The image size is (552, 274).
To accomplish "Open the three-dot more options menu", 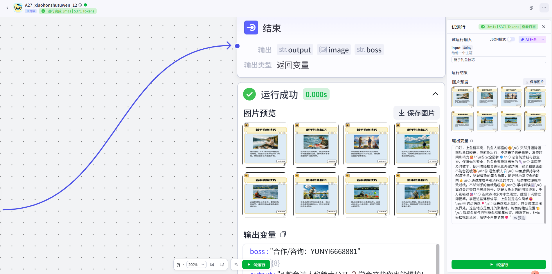I will tap(544, 8).
